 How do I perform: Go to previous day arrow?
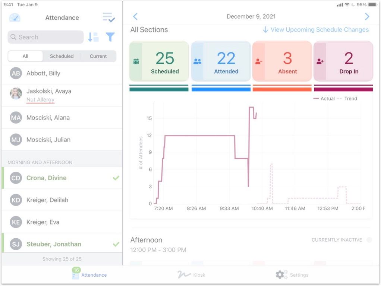coord(135,16)
